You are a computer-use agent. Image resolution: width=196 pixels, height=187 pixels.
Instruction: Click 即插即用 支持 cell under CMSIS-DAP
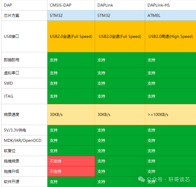(71, 60)
